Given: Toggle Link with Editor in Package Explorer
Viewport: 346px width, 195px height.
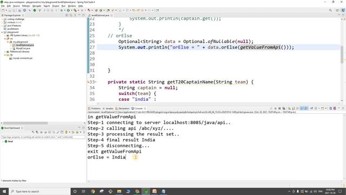Looking at the screenshot, I should pyautogui.click(x=71, y=15).
